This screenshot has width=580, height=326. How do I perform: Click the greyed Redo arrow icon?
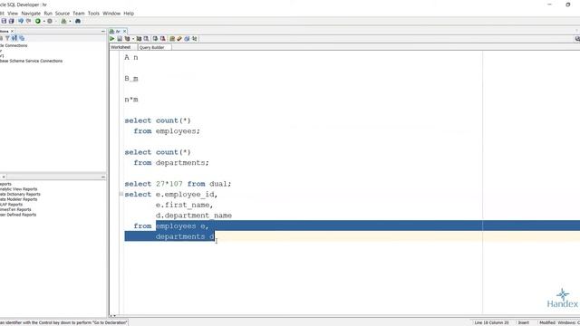[28, 21]
